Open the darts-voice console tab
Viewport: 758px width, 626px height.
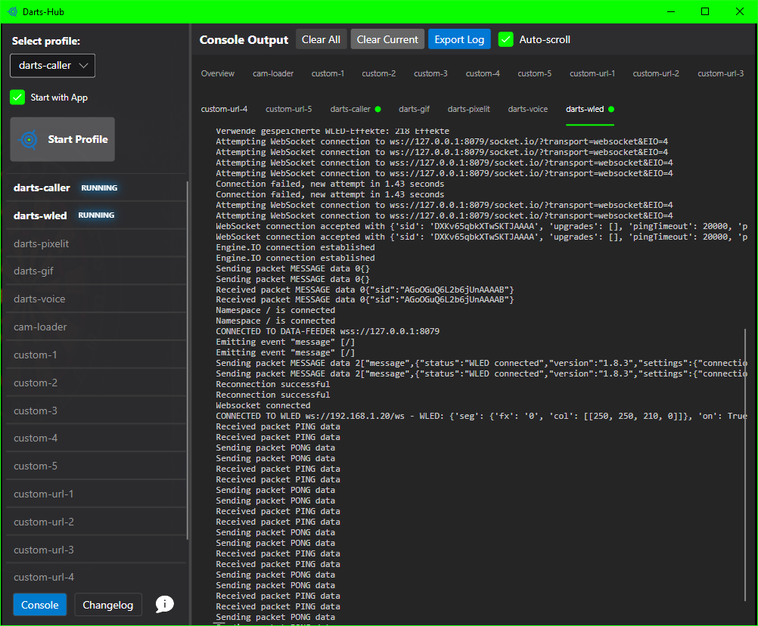tap(528, 109)
